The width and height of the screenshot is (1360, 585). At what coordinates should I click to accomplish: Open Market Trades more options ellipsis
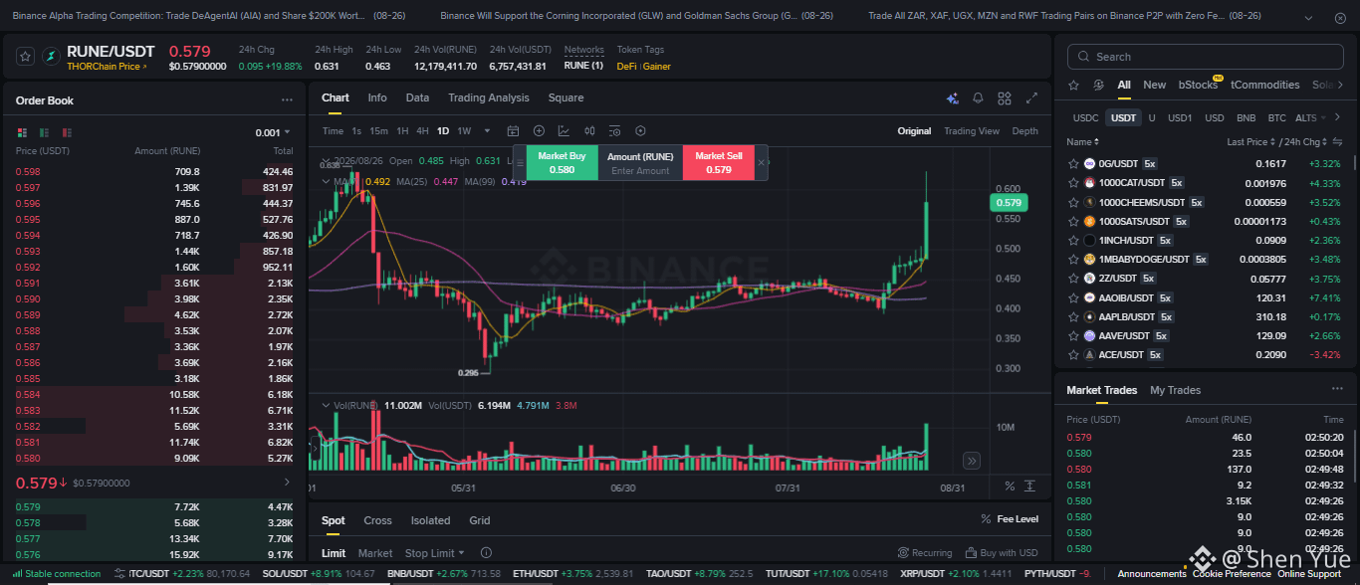(1338, 389)
